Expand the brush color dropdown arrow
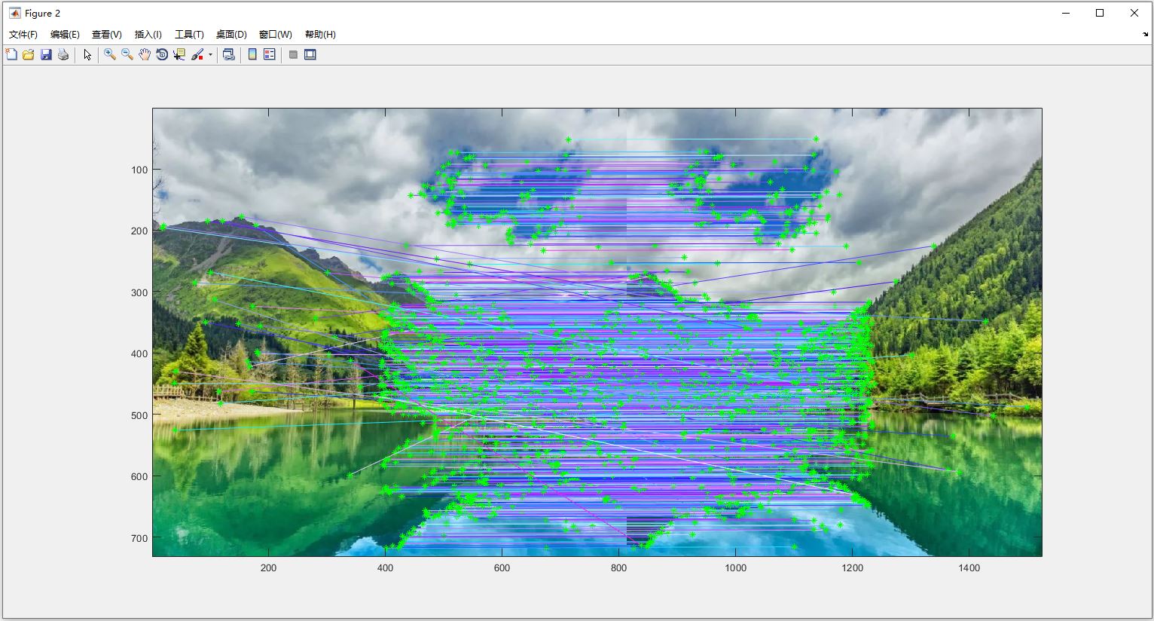1154x621 pixels. (x=210, y=54)
